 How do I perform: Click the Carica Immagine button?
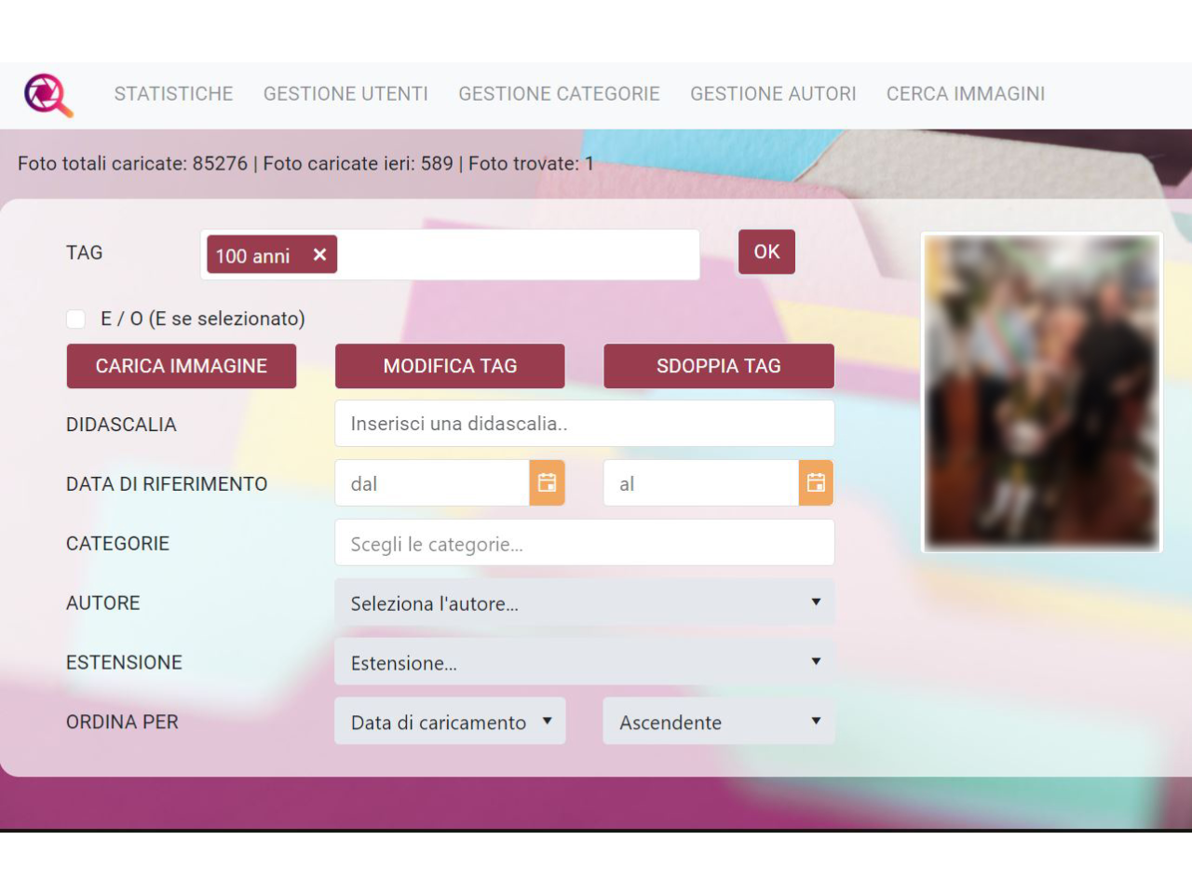click(182, 366)
